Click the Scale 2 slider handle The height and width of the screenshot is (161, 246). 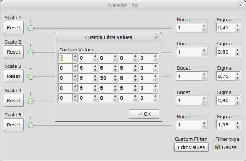point(31,52)
